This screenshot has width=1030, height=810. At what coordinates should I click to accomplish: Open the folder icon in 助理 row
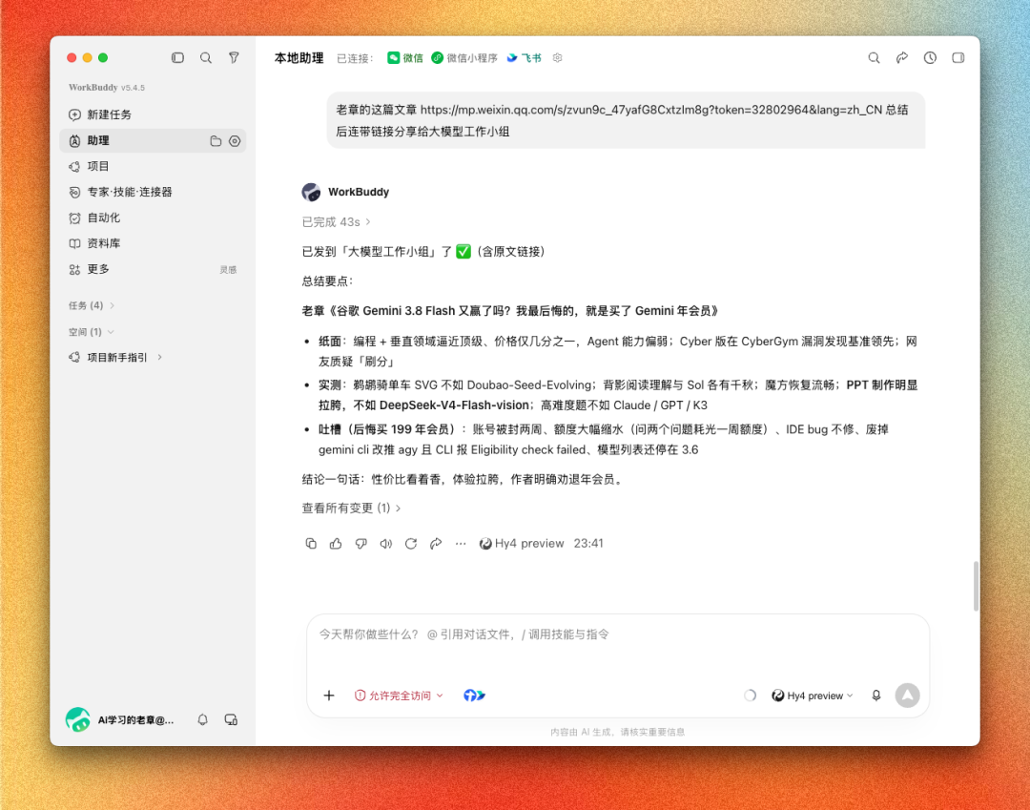[x=216, y=140]
